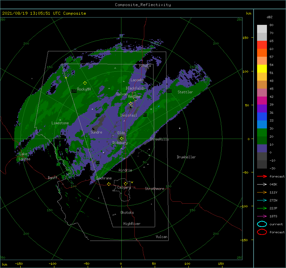Click the green swatch between 30 and 20 dBZ

[x=262, y=133]
